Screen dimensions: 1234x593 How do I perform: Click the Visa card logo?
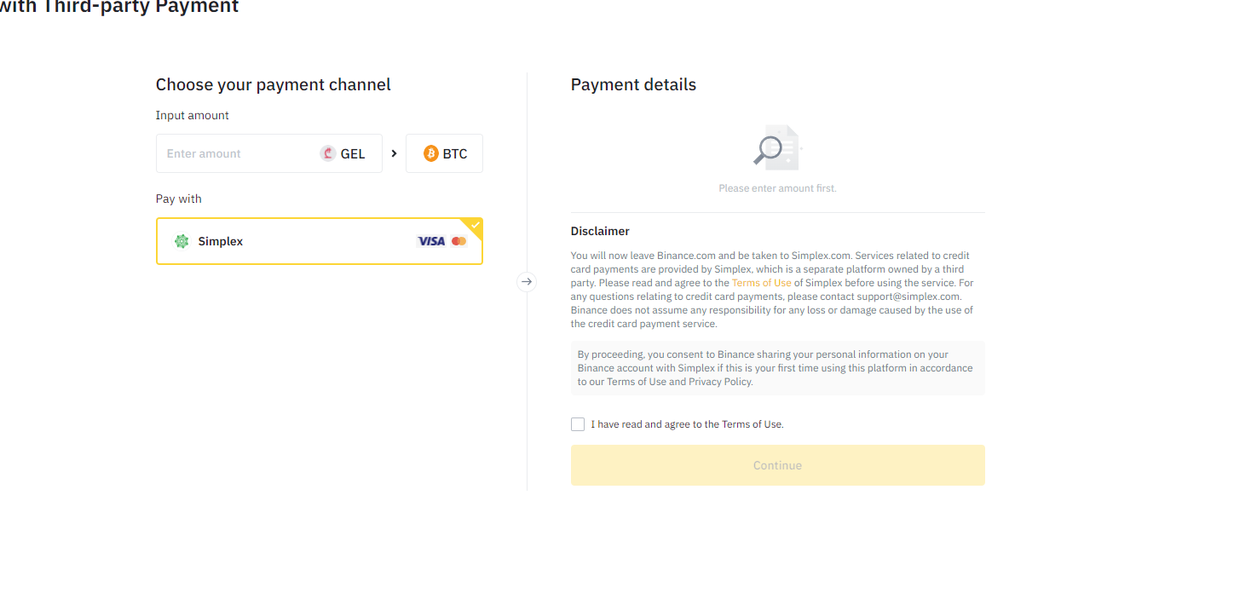[431, 241]
